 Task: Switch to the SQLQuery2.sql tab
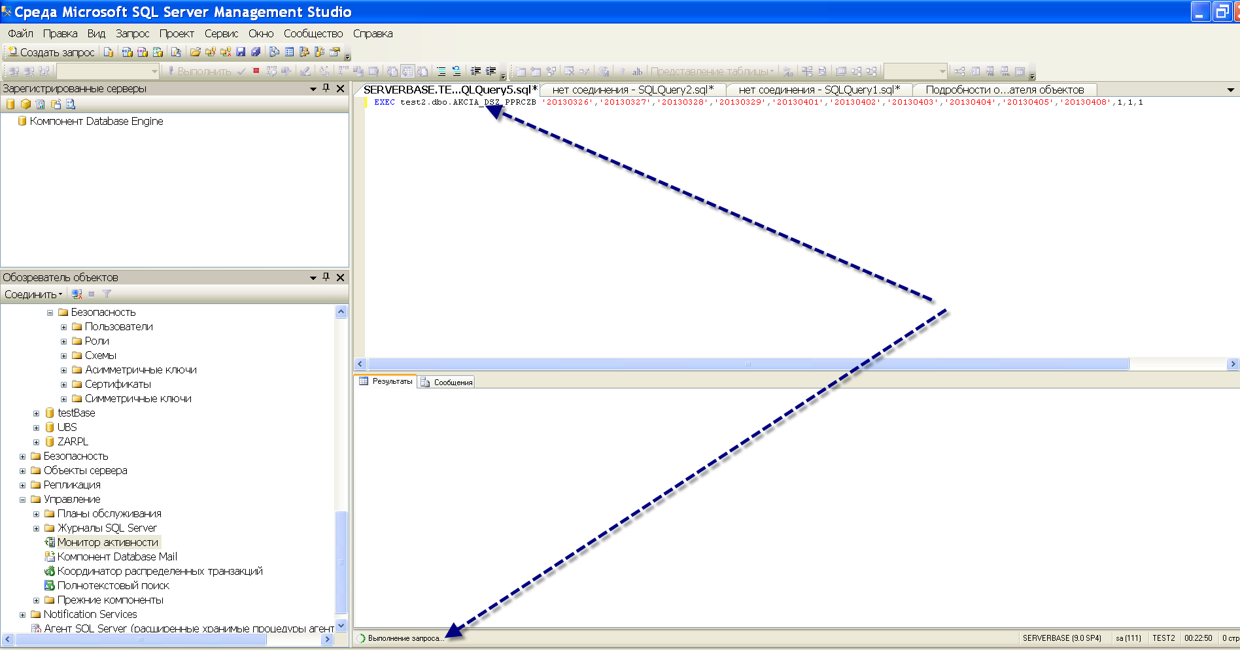coord(632,90)
